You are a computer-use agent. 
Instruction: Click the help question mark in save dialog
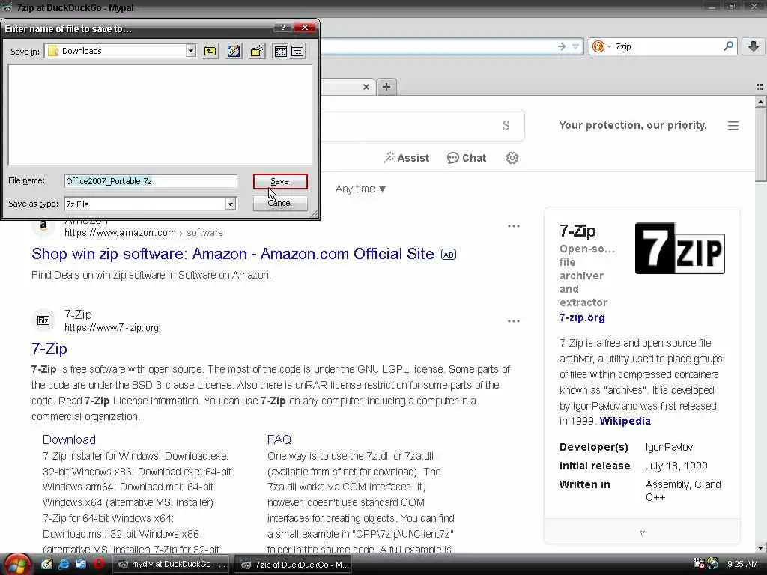tap(283, 28)
